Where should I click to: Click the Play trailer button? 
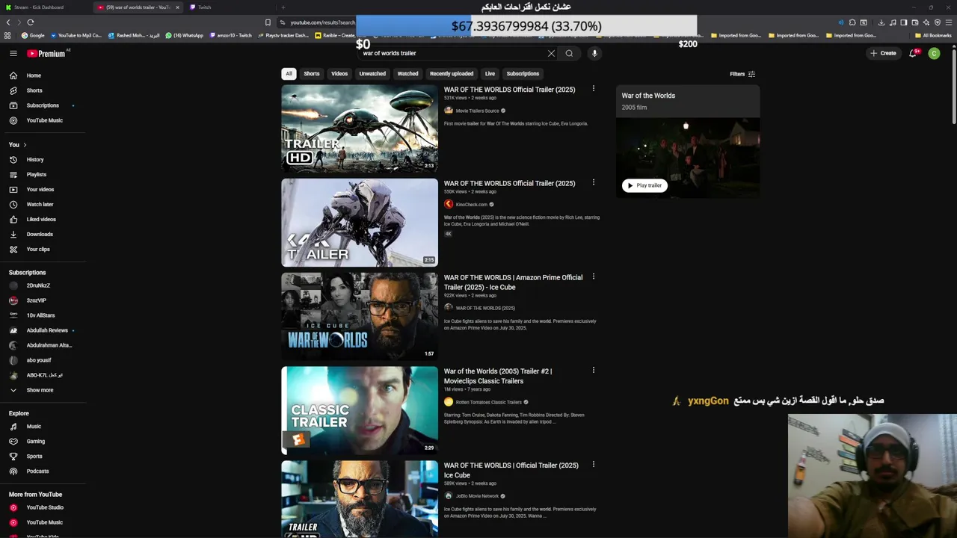[644, 185]
